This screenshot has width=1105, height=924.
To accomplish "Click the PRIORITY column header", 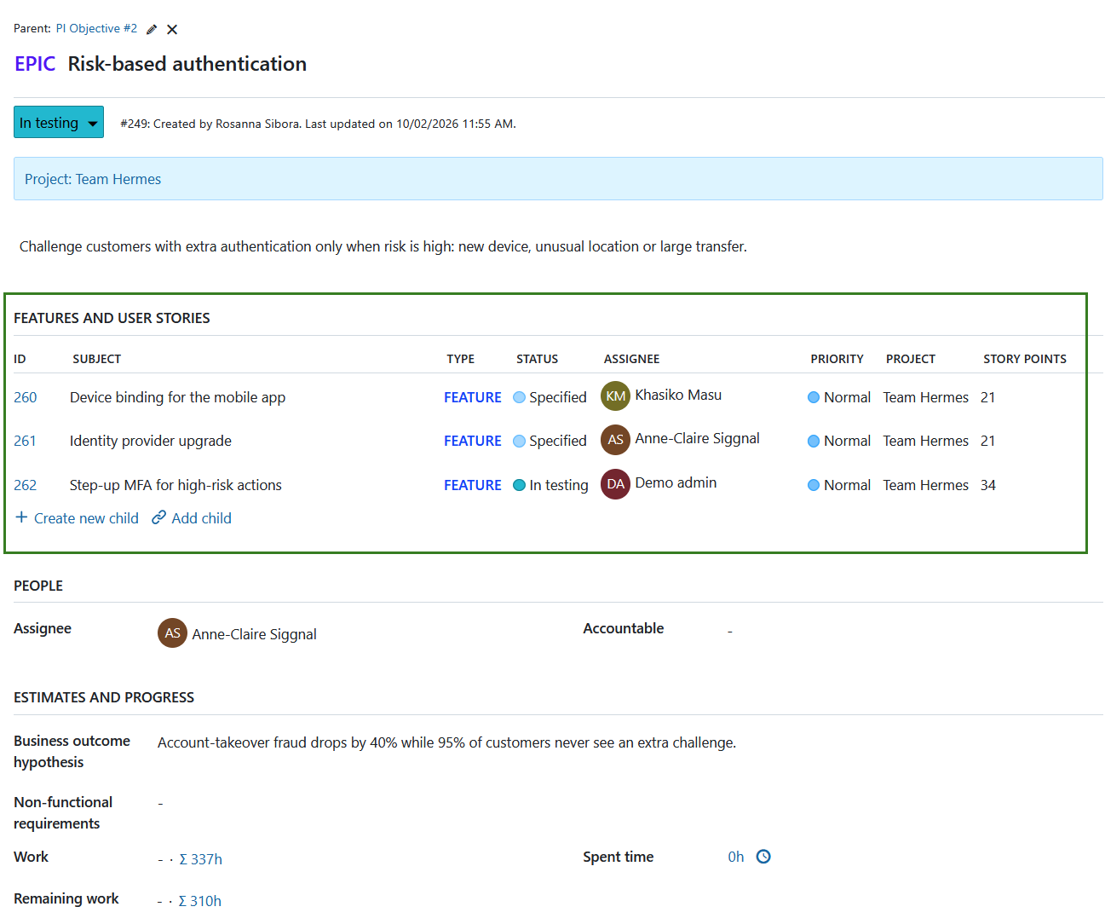I will (837, 359).
